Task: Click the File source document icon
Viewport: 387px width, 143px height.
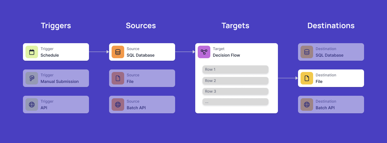Action: (118, 78)
